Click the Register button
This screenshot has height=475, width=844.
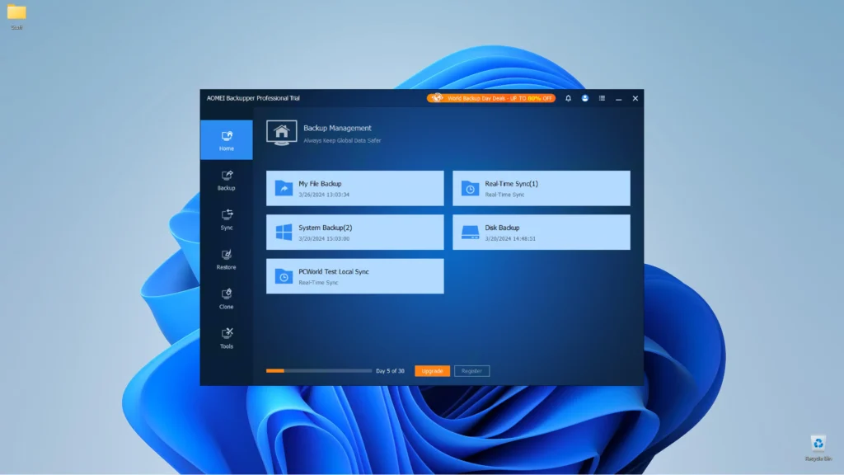coord(471,371)
